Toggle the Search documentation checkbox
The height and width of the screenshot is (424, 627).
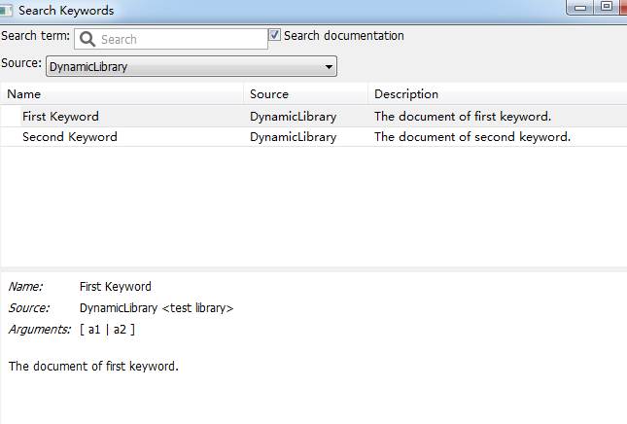click(274, 35)
